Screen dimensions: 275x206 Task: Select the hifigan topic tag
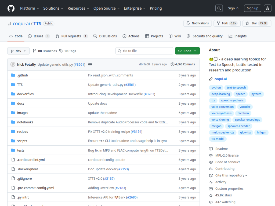(x=261, y=133)
